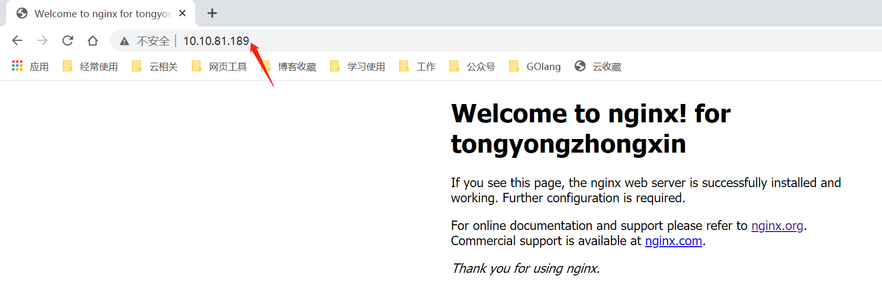Click the folder icon beside 网页工具
This screenshot has width=882, height=288.
tap(197, 66)
